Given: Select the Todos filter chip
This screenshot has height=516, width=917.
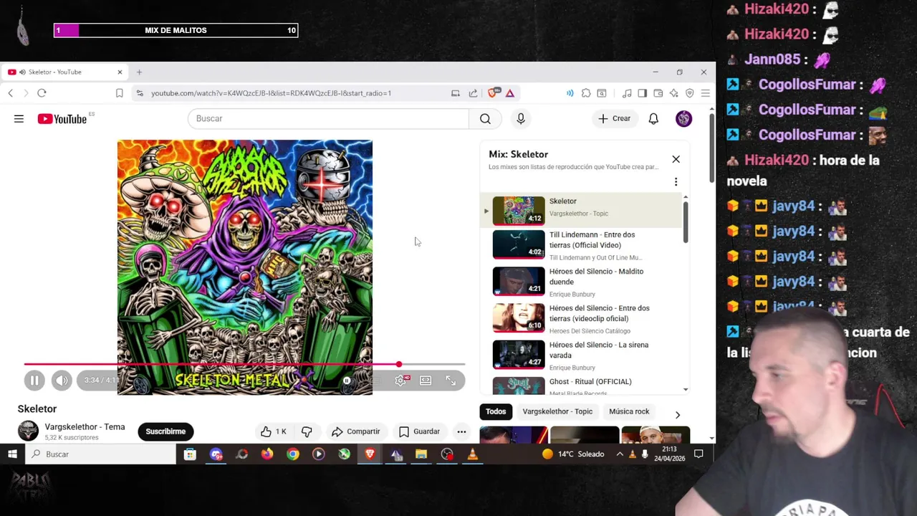Looking at the screenshot, I should [x=496, y=411].
